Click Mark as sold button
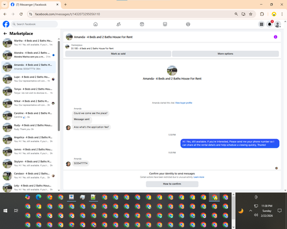The width and height of the screenshot is (287, 229). [x=118, y=54]
